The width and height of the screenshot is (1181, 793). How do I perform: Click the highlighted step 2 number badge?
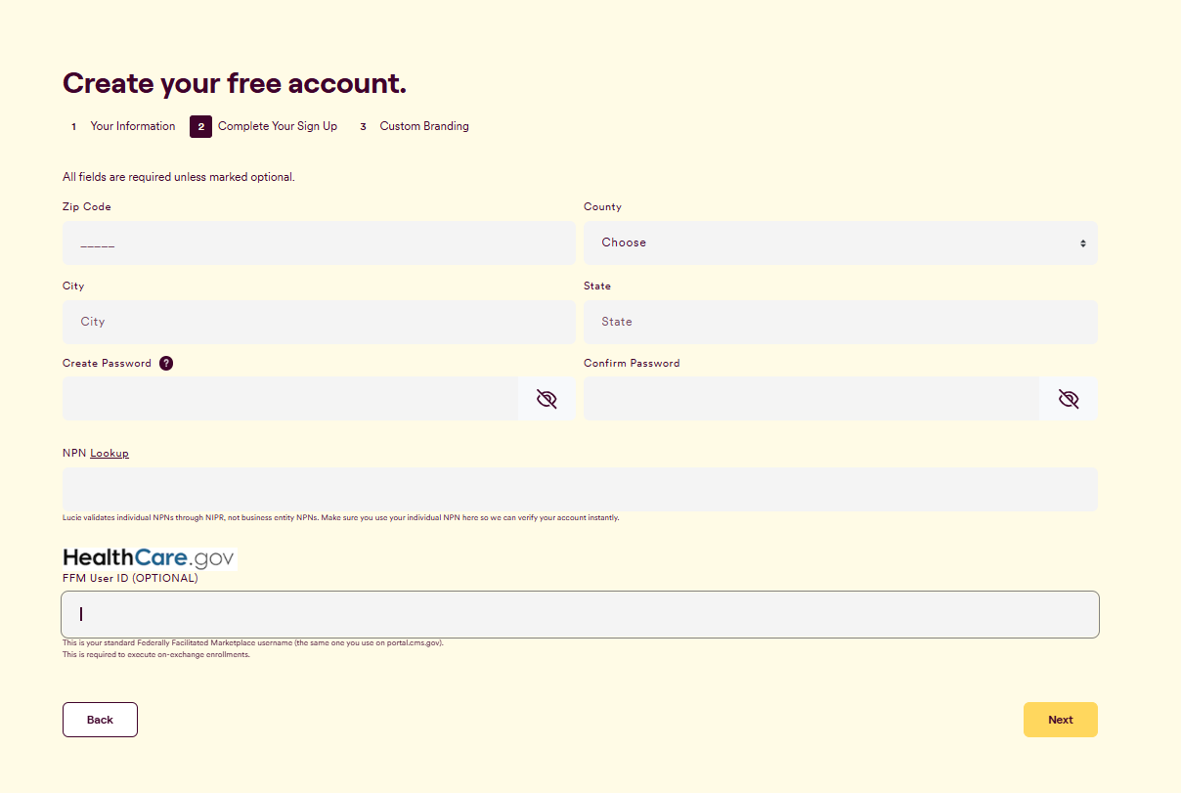click(200, 126)
